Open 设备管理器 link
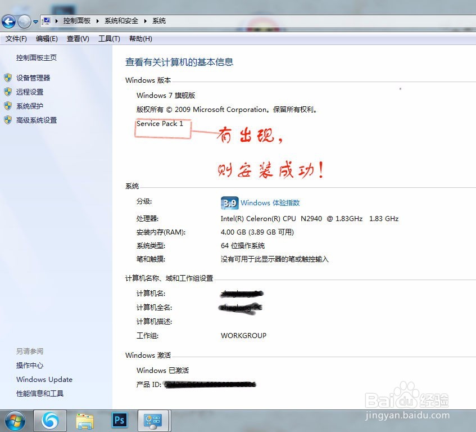 coord(33,78)
